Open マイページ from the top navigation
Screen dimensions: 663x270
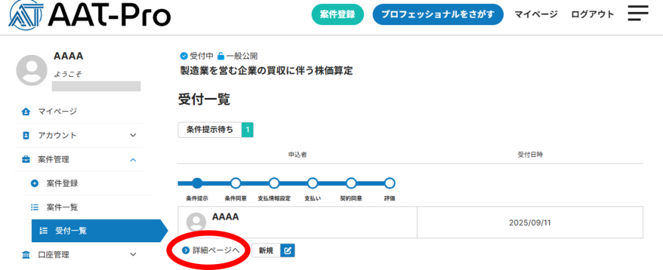[536, 15]
